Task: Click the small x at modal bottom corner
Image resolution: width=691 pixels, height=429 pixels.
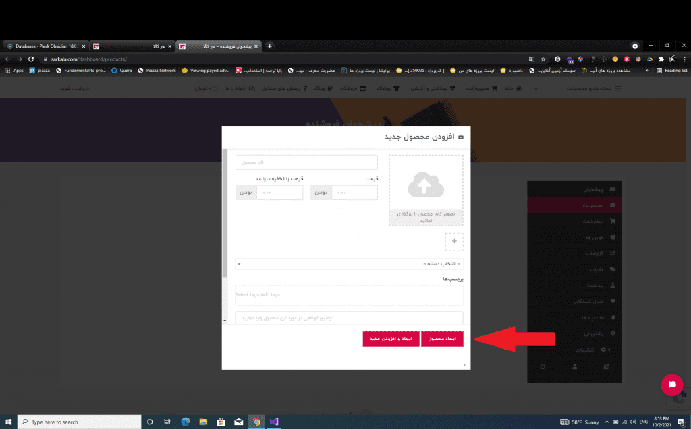Action: 464,365
